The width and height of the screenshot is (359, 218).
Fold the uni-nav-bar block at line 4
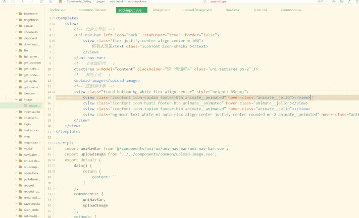tap(54, 35)
